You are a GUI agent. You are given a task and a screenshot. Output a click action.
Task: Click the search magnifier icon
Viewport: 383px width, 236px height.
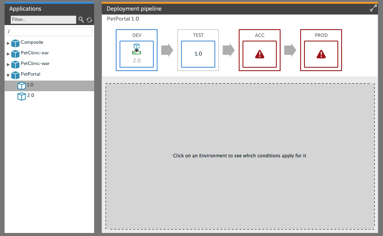click(81, 20)
